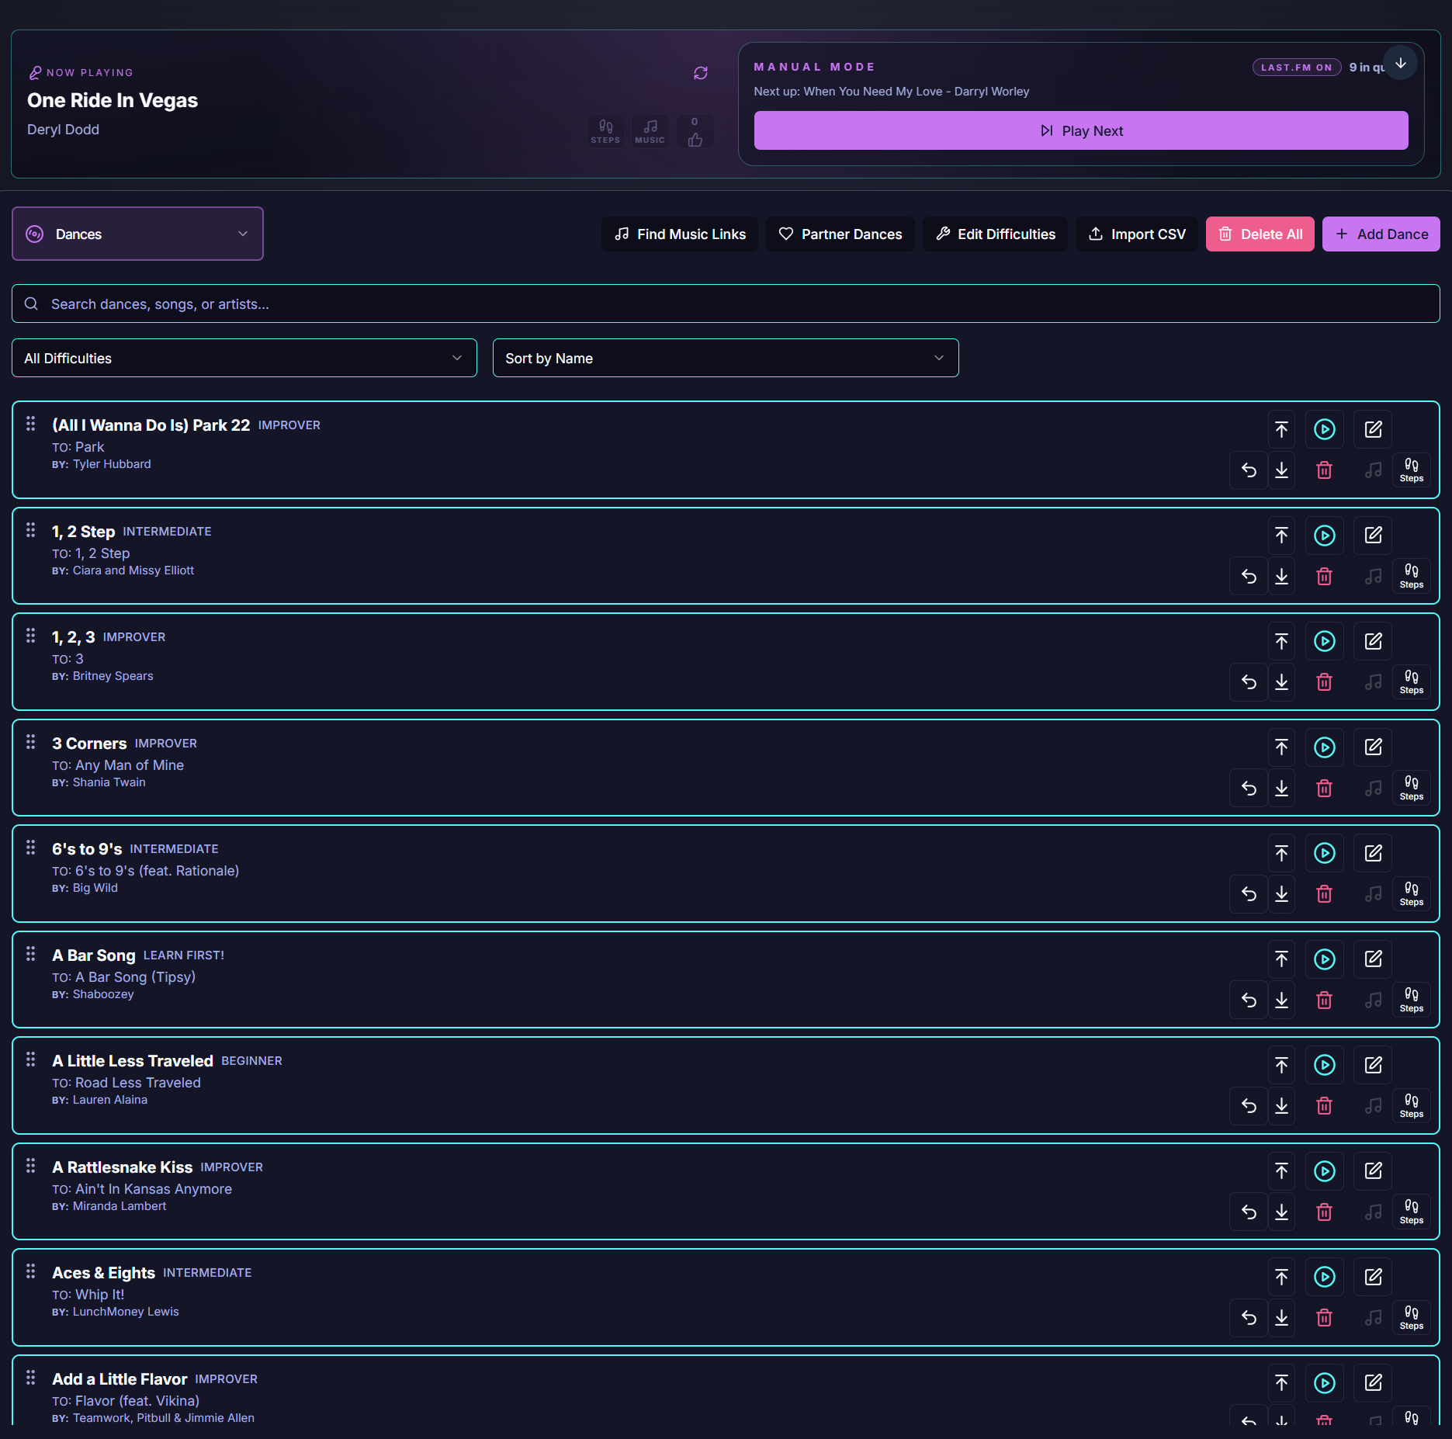Click the Add Dance button
The width and height of the screenshot is (1452, 1439).
pyautogui.click(x=1381, y=234)
